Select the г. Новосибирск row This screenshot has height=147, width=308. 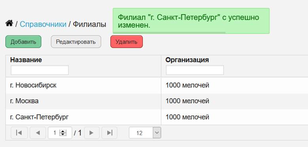tap(157, 85)
